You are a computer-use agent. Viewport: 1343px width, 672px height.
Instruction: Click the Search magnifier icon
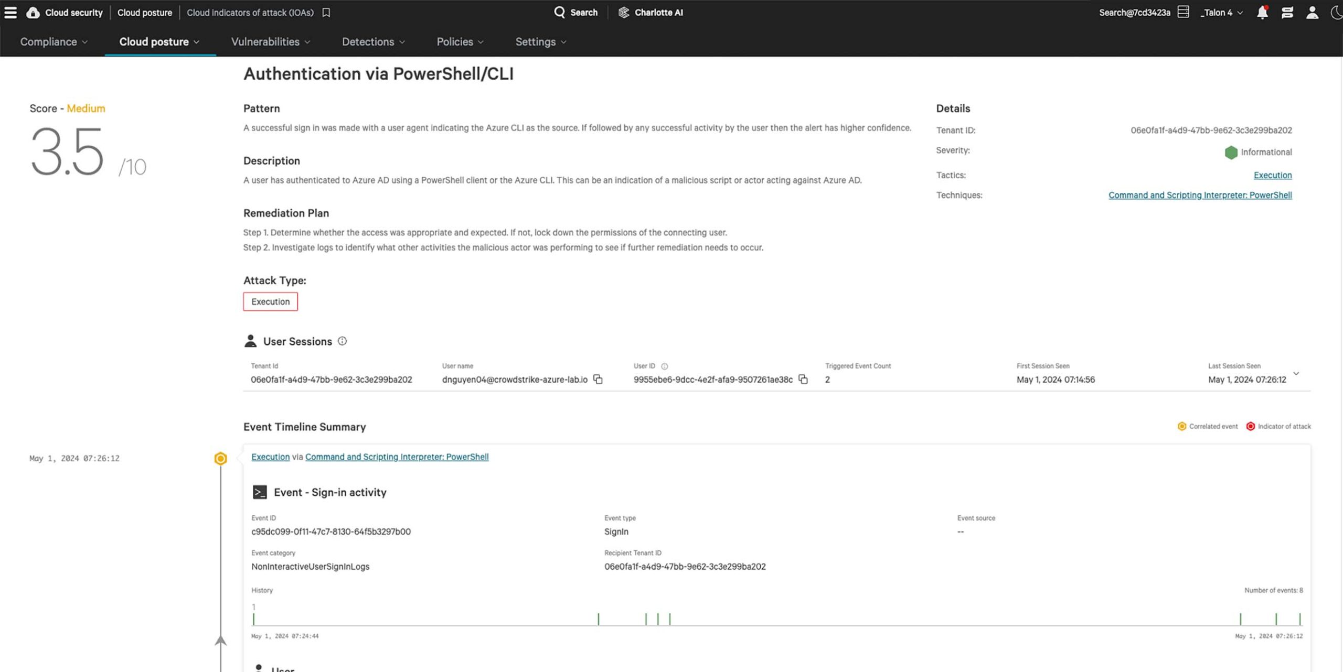[559, 12]
